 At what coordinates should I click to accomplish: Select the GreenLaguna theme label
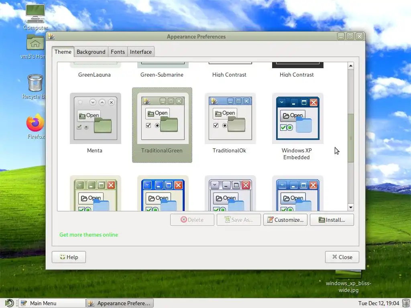pyautogui.click(x=94, y=75)
